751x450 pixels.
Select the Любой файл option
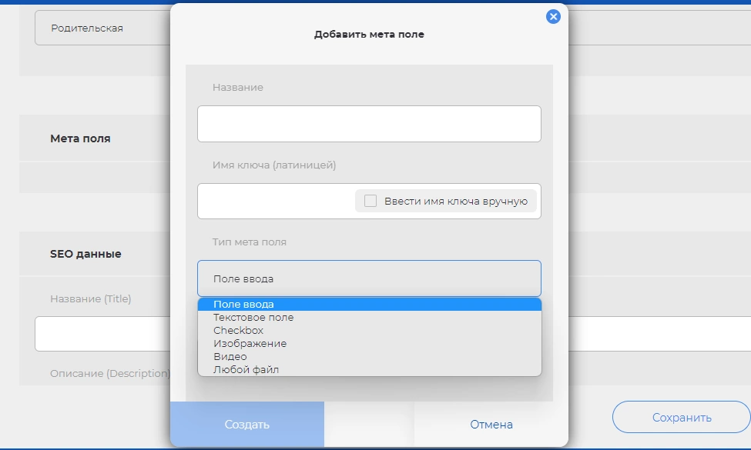[x=246, y=370]
